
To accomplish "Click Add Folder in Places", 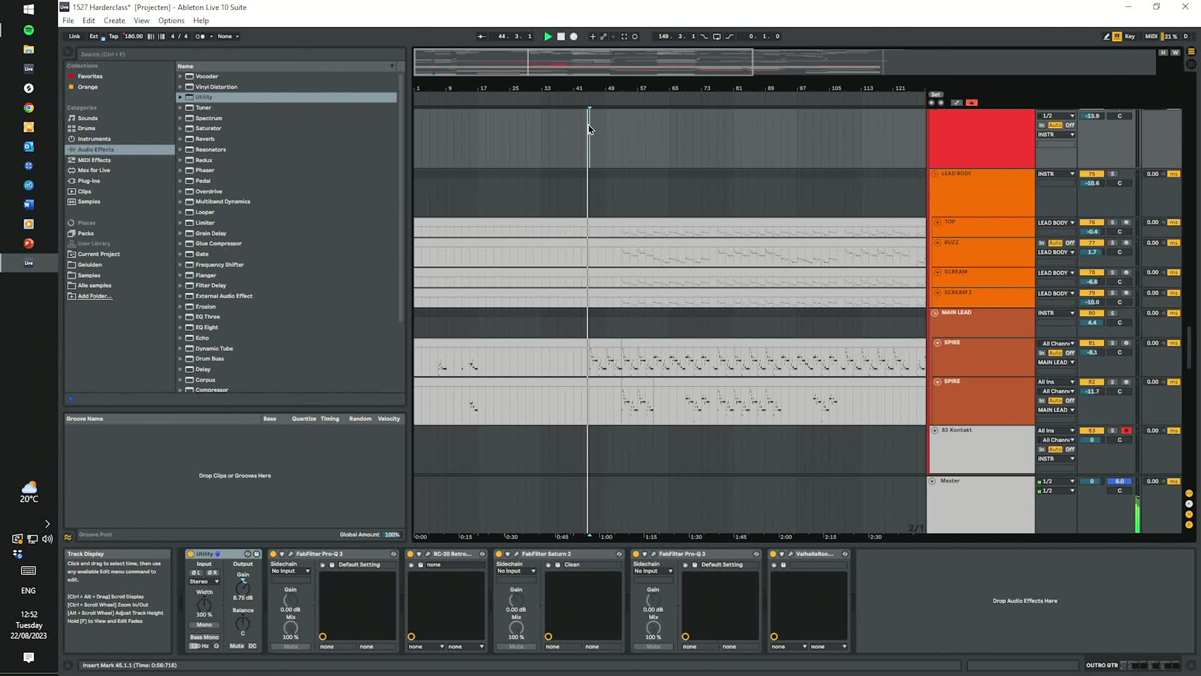I will (94, 296).
